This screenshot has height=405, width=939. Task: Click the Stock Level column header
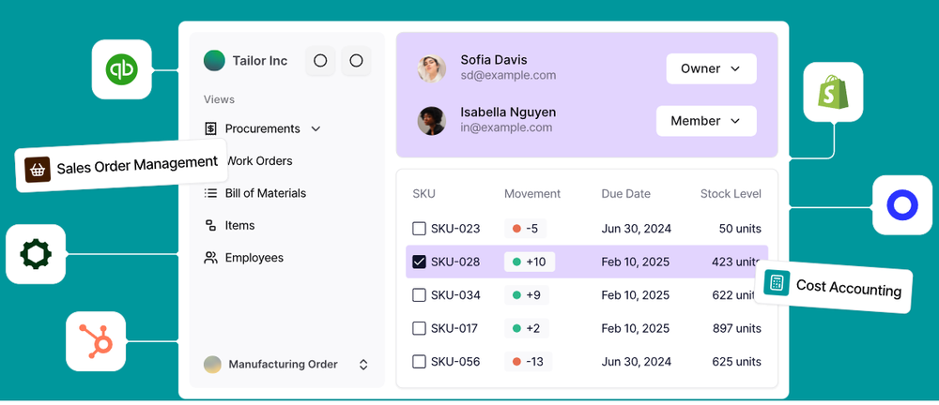[x=731, y=194]
